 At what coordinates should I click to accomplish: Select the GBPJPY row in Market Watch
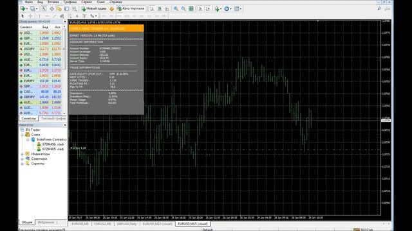click(40, 97)
